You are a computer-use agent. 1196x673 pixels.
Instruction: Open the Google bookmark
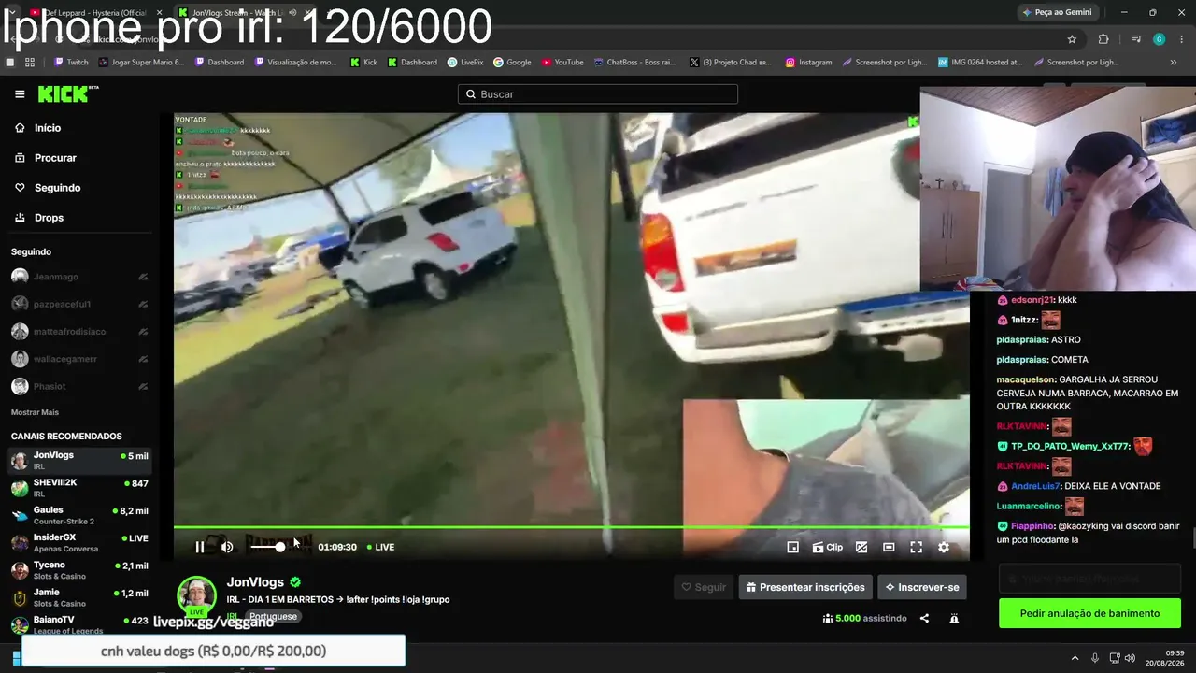click(512, 63)
